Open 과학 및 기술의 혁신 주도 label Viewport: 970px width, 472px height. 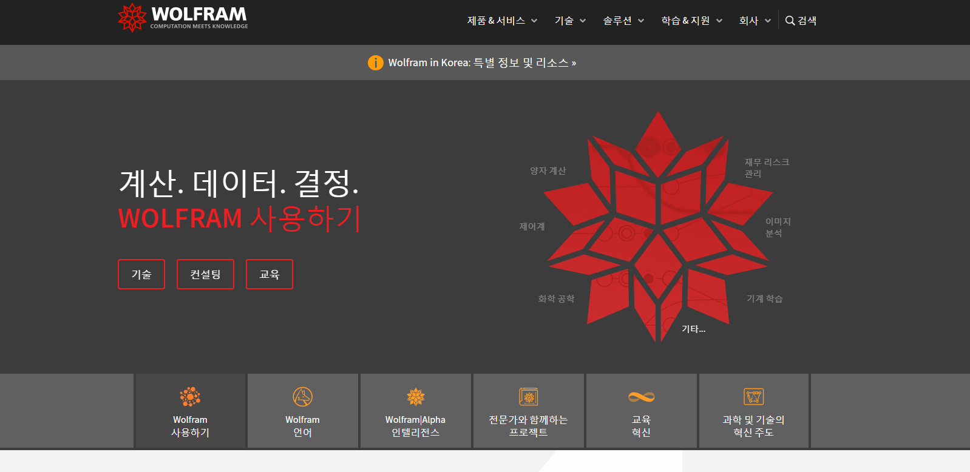tap(753, 426)
